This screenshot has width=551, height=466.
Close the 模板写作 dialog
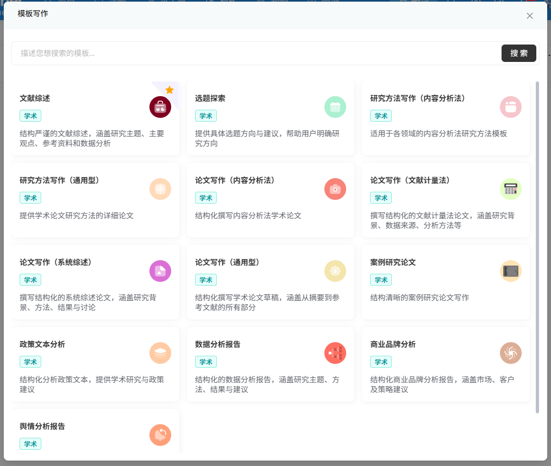530,16
